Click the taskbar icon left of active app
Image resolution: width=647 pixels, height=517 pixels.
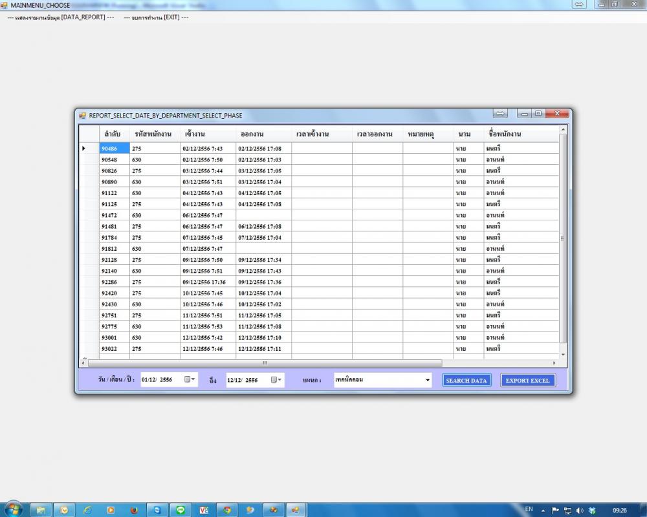pyautogui.click(x=273, y=510)
